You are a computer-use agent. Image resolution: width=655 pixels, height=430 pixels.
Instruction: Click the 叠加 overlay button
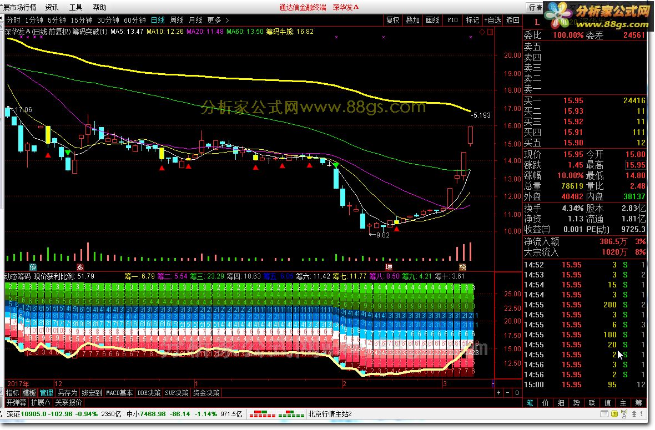[x=413, y=20]
